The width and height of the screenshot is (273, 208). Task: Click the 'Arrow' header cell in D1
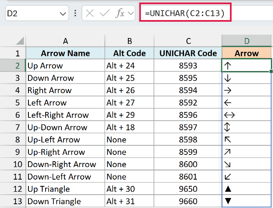(x=247, y=53)
